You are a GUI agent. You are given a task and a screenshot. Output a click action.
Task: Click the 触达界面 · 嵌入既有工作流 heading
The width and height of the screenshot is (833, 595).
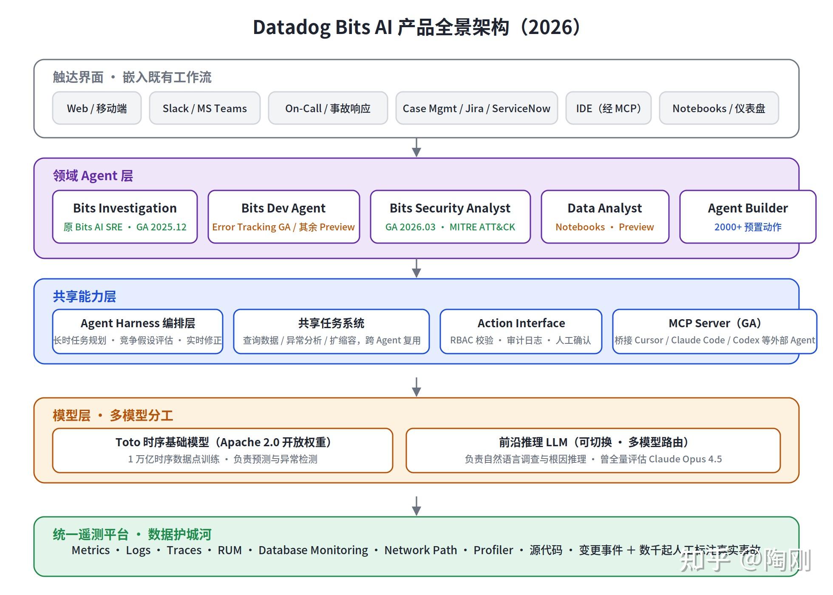(x=132, y=77)
